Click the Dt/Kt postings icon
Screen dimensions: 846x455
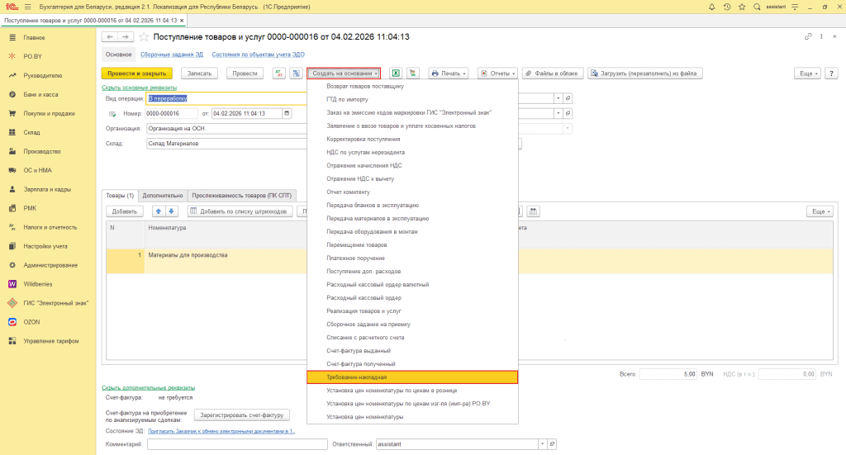[x=278, y=73]
